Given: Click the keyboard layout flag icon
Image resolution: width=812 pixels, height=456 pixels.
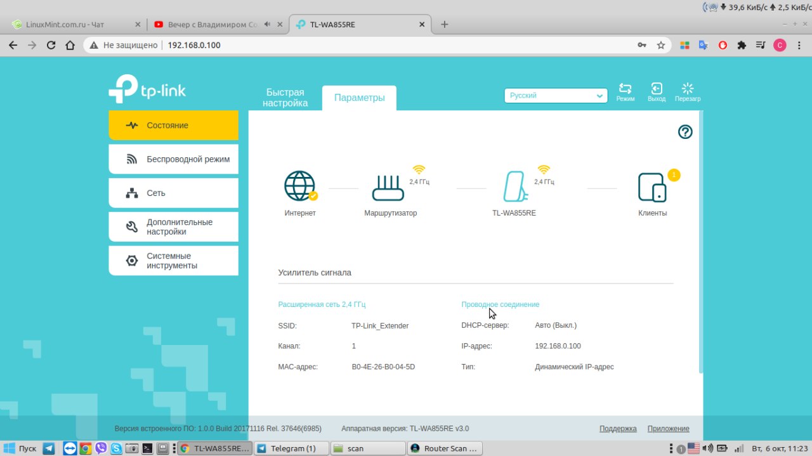Looking at the screenshot, I should [694, 448].
